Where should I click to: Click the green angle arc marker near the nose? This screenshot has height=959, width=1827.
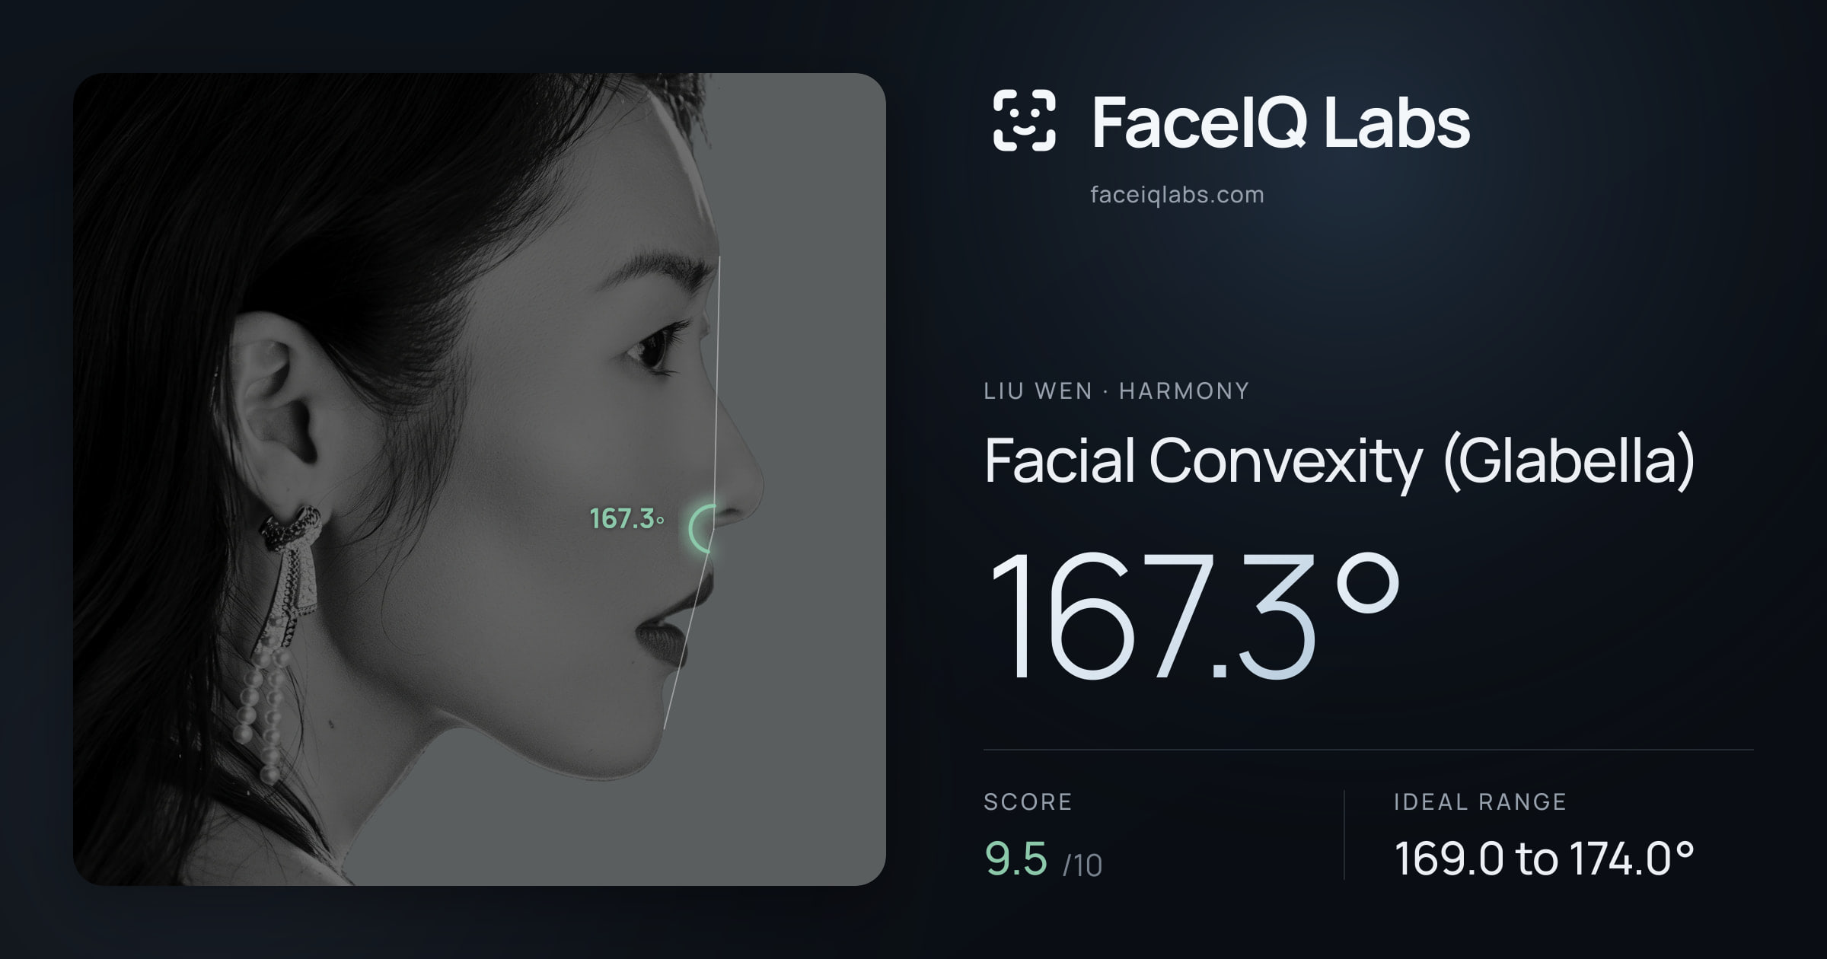(x=702, y=528)
